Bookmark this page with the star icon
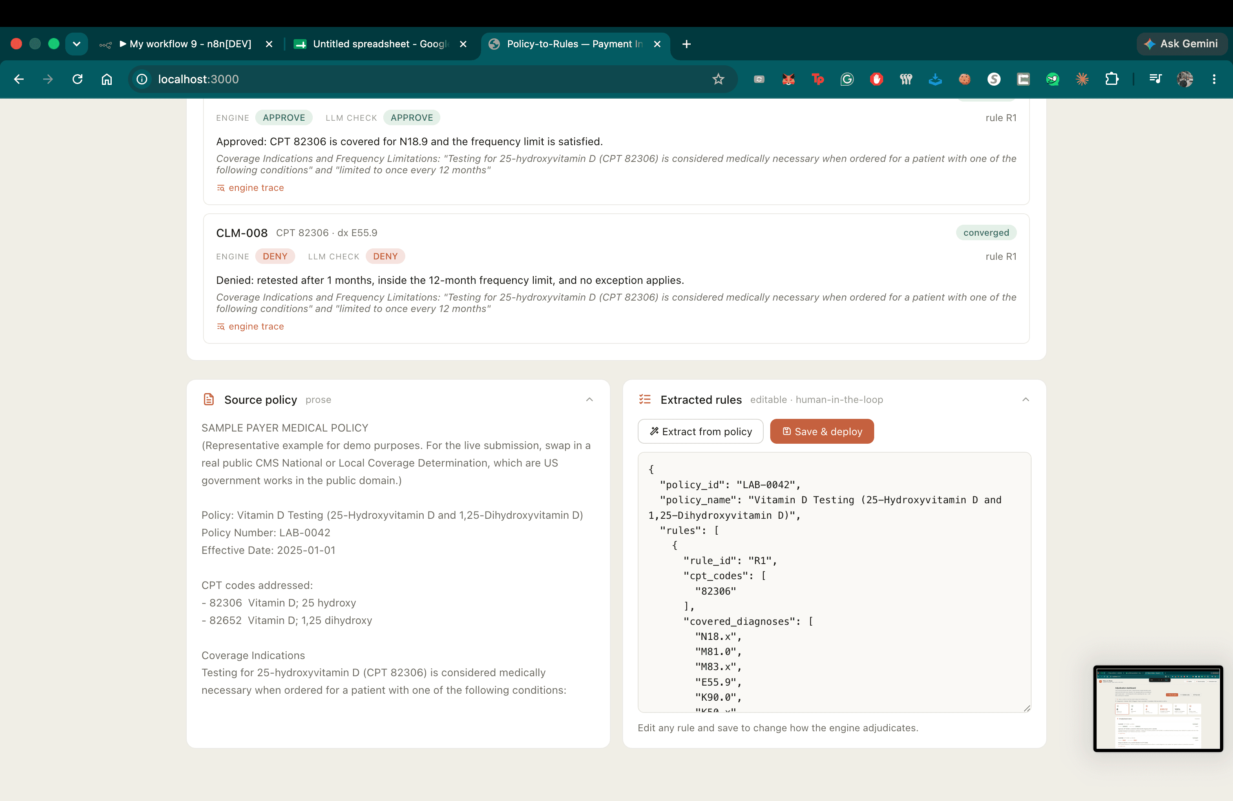 tap(718, 79)
